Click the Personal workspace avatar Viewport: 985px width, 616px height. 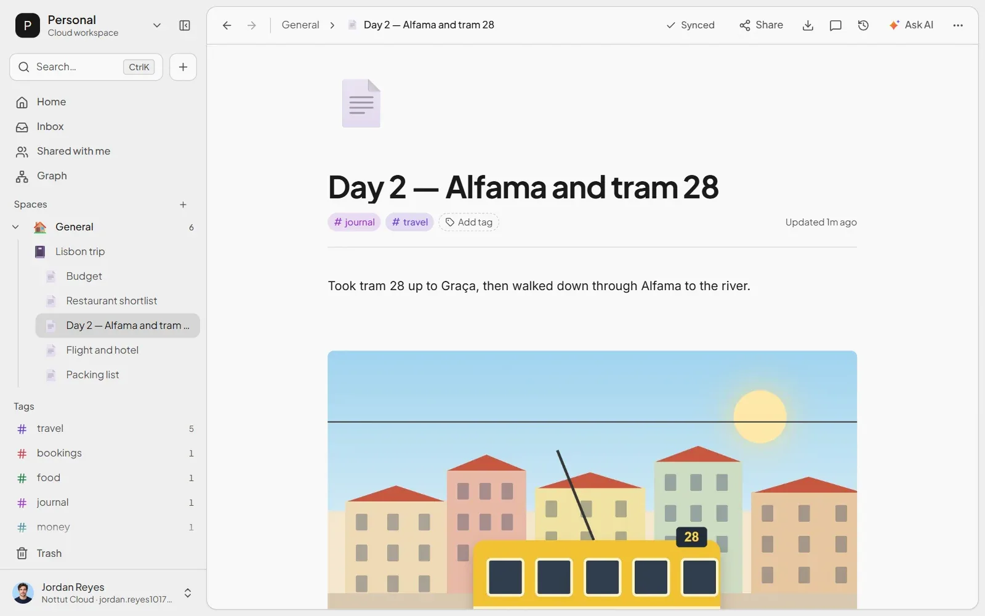(28, 25)
